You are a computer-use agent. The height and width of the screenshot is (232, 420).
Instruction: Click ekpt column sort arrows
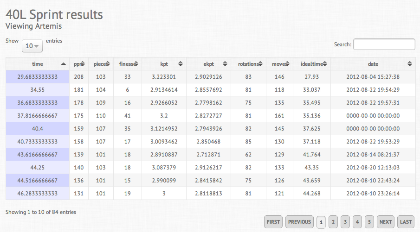pos(226,64)
